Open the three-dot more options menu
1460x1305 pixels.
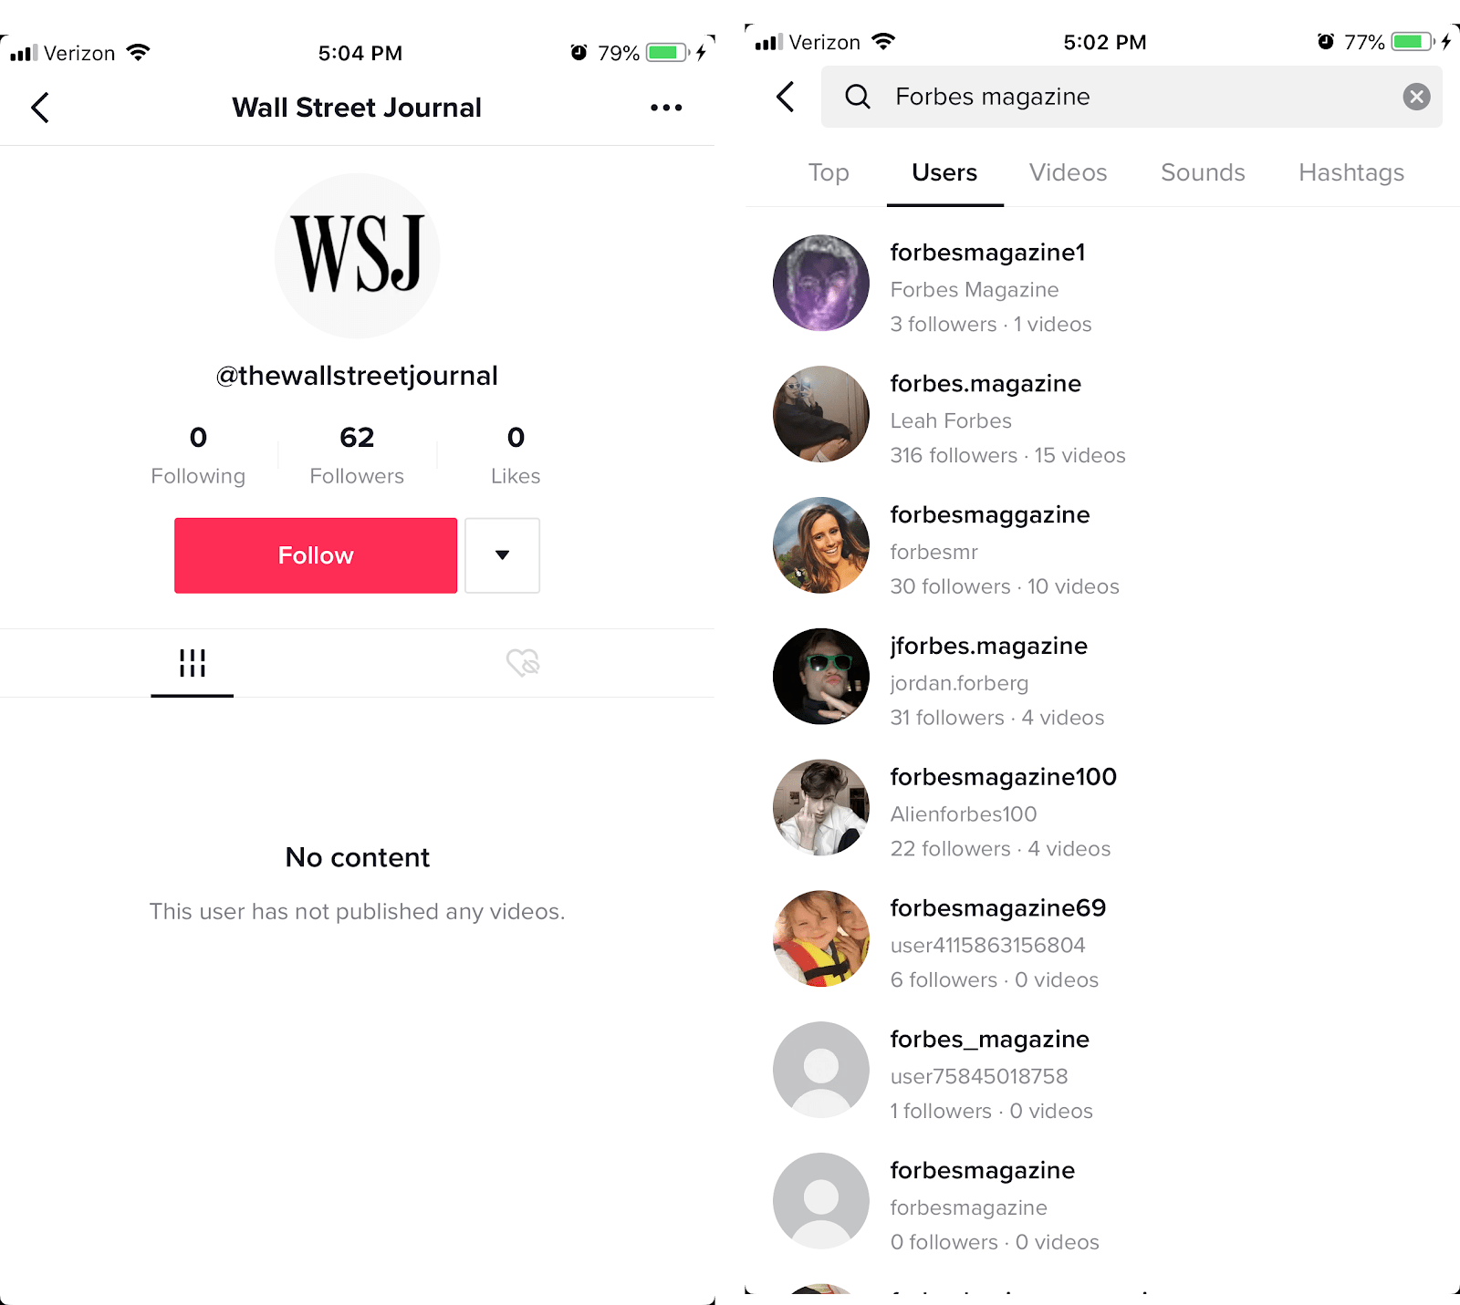pyautogui.click(x=666, y=108)
